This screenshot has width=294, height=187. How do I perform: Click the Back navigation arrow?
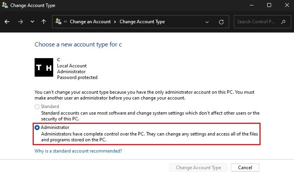(7, 22)
